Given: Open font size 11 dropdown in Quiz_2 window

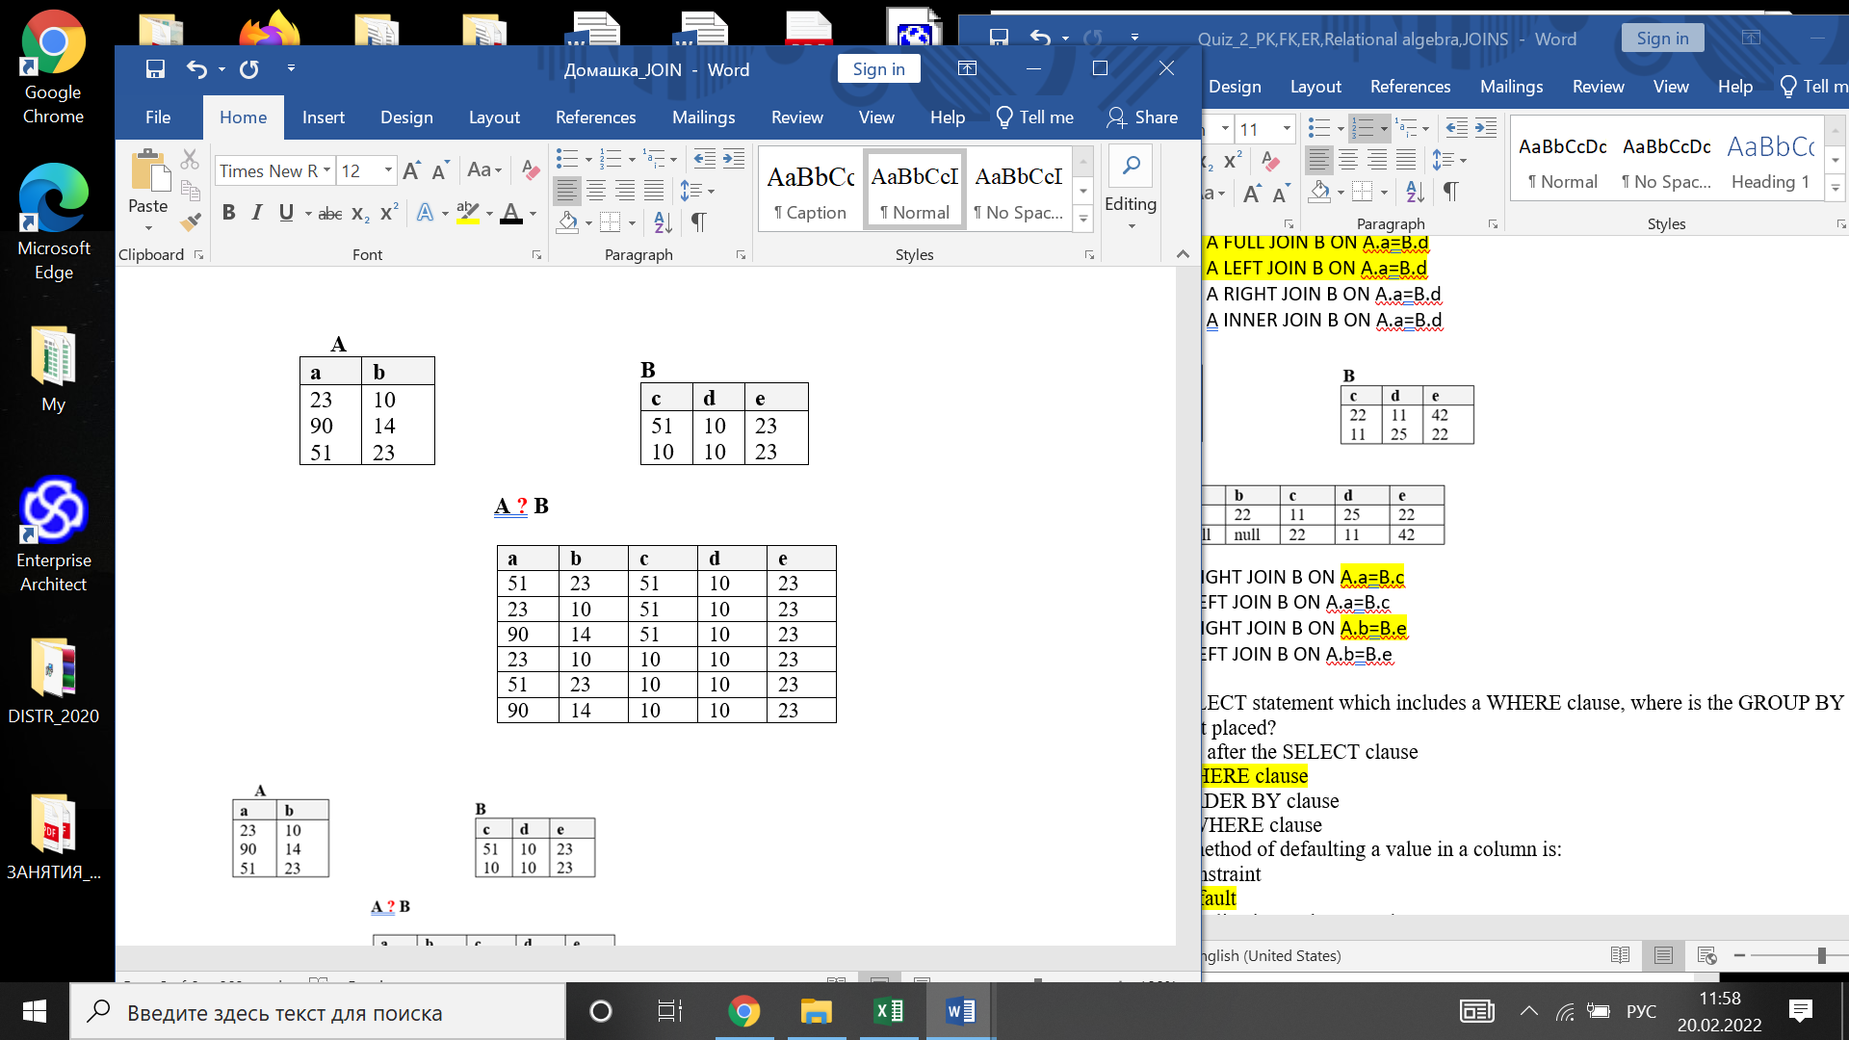Looking at the screenshot, I should 1286,128.
